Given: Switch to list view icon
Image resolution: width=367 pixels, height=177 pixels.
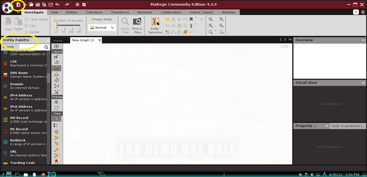Looking at the screenshot, I should pos(56,125).
